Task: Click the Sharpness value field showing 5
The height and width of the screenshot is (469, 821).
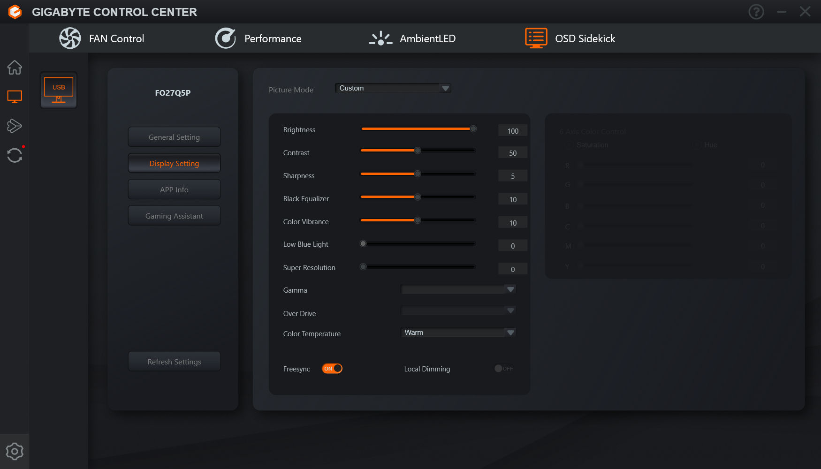Action: click(x=513, y=176)
